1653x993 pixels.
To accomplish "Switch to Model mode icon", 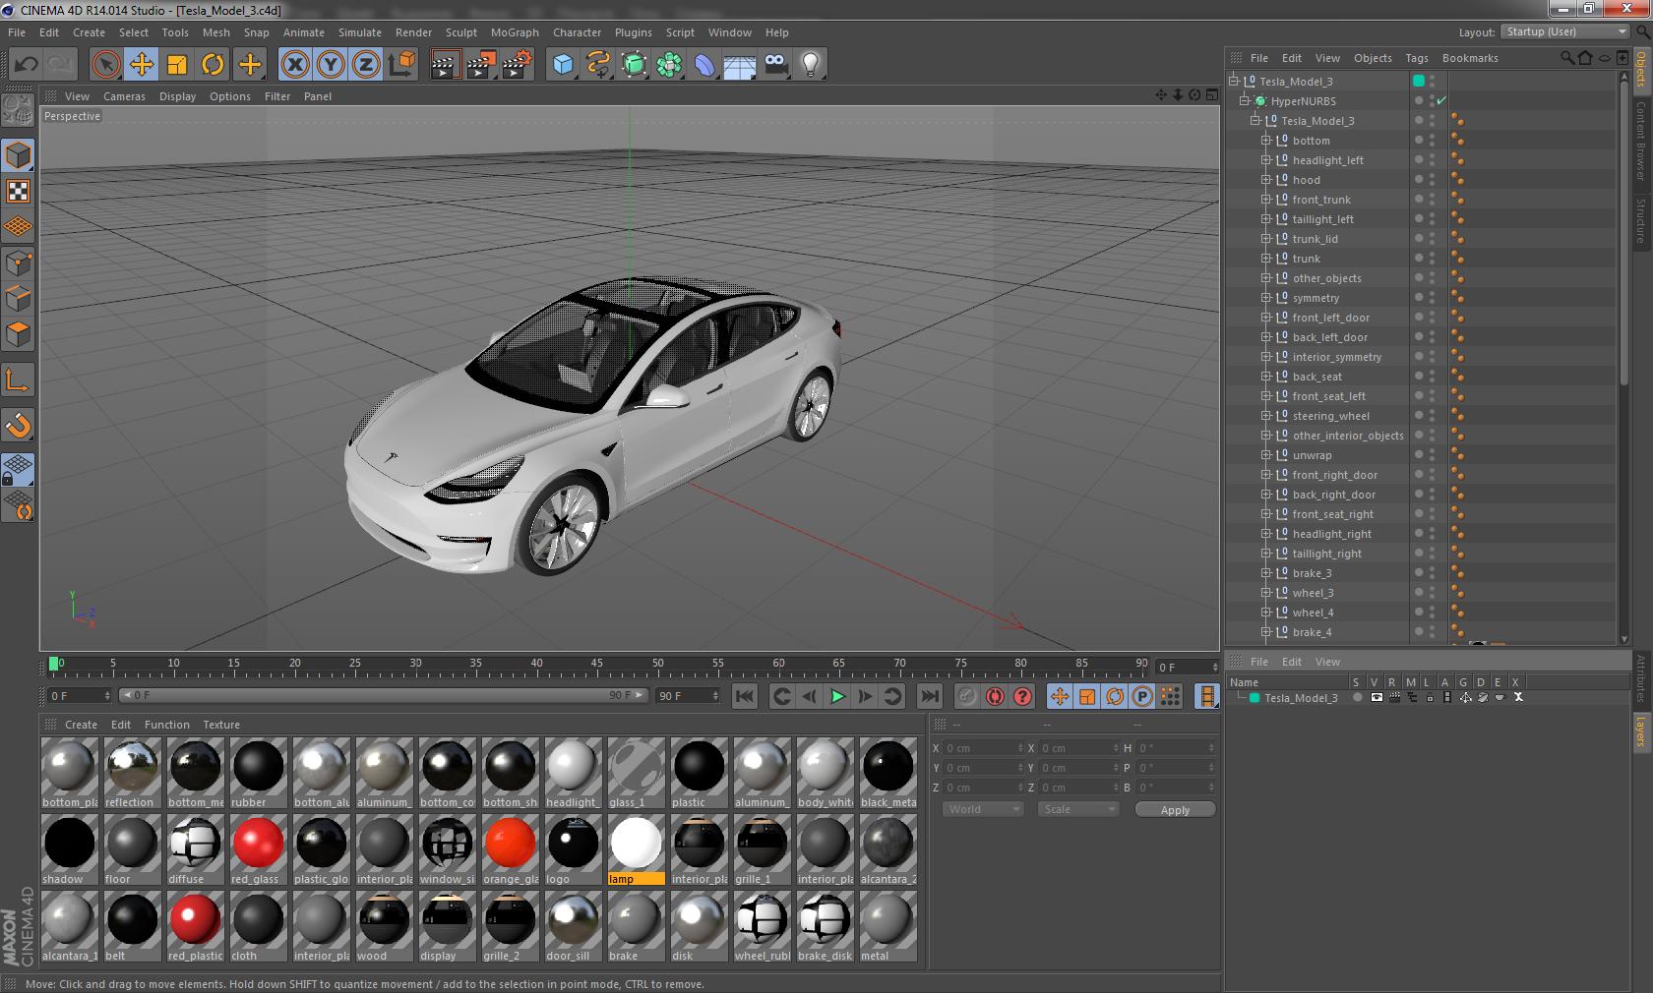I will point(19,155).
